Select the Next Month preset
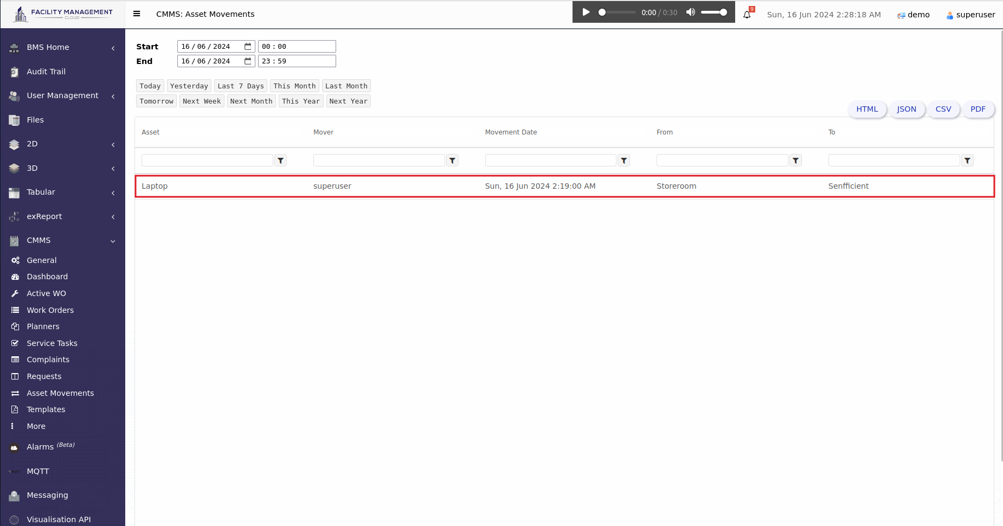1003x526 pixels. (x=252, y=101)
